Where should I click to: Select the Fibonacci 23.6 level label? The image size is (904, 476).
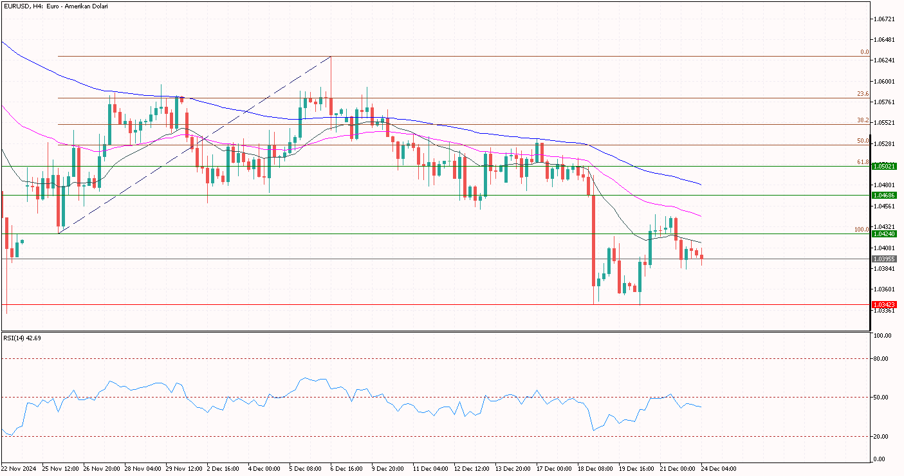[x=863, y=94]
